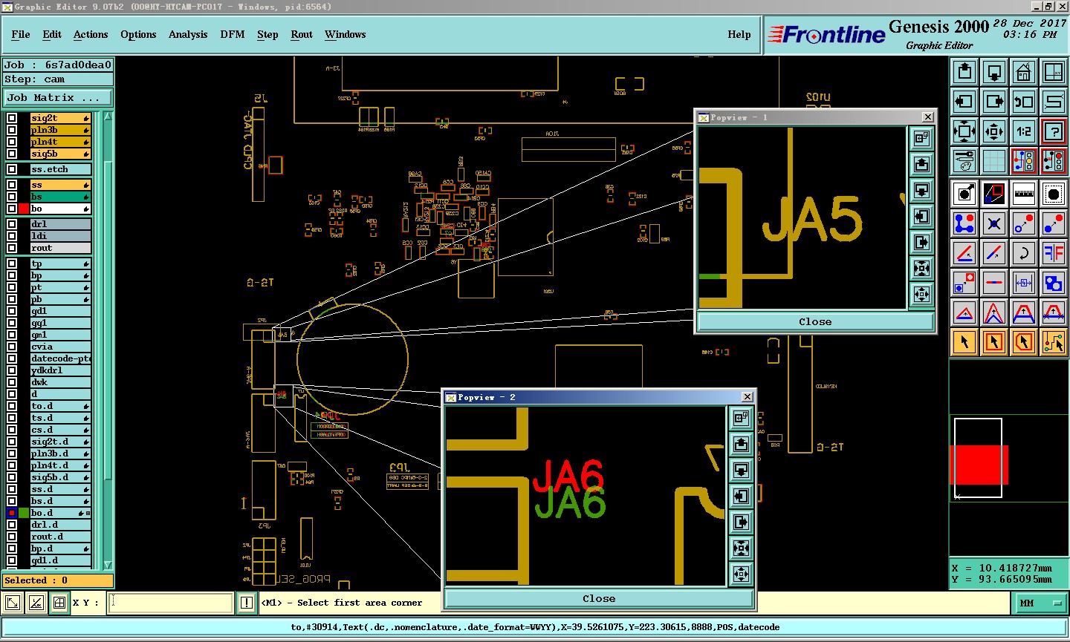Viewport: 1070px width, 642px height.
Task: Open the Actions menu
Action: click(91, 34)
